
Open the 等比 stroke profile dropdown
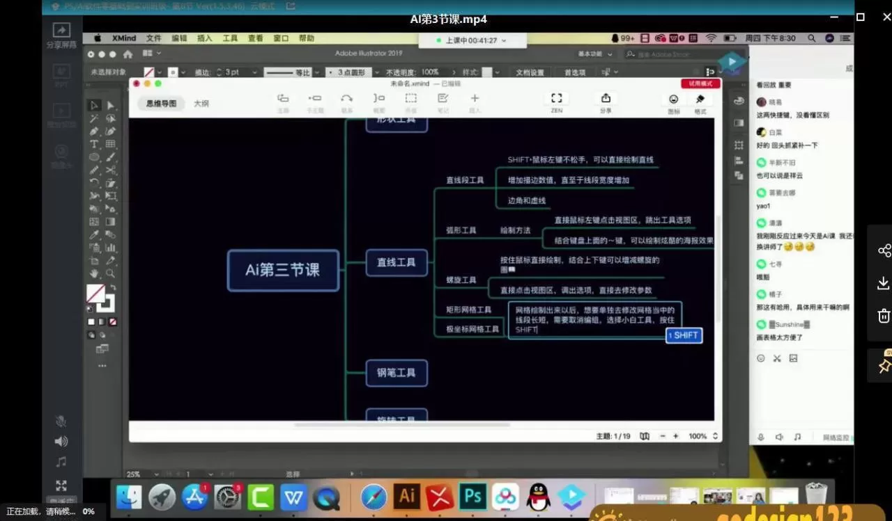coord(316,72)
